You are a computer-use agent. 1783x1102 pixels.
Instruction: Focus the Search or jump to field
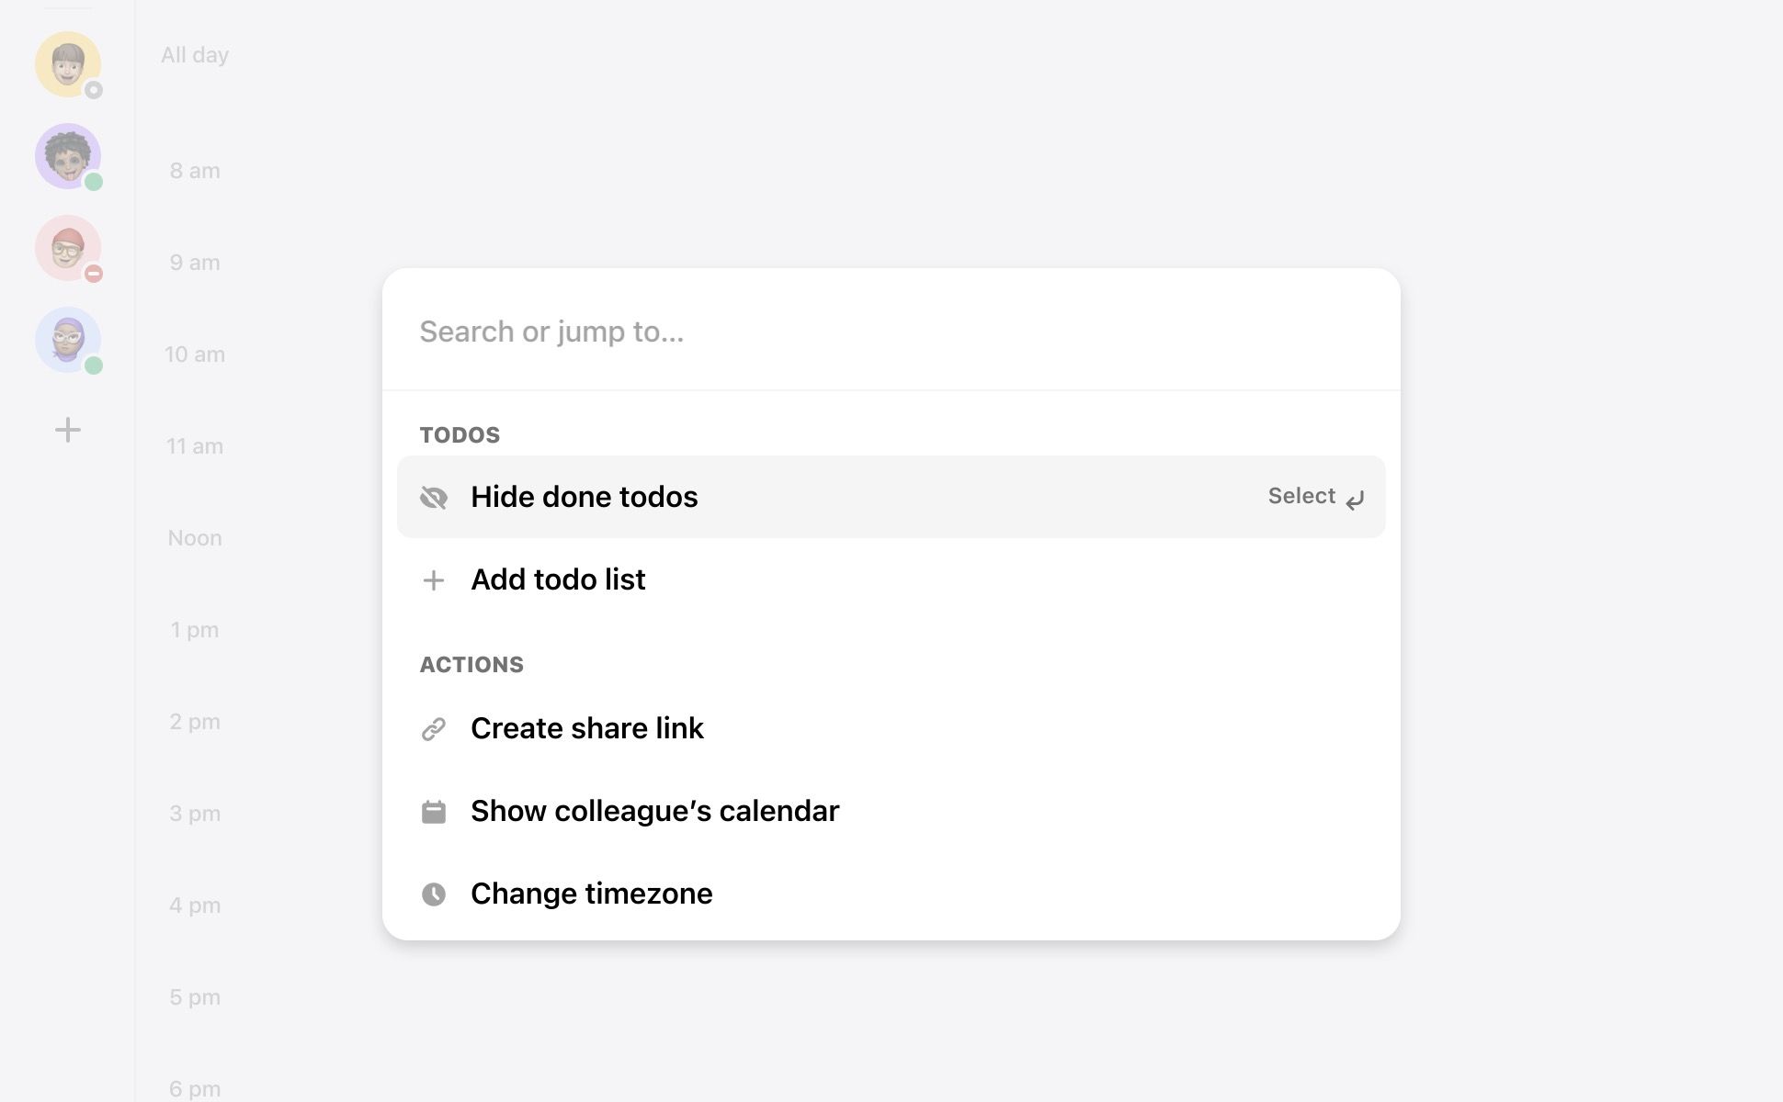click(x=890, y=332)
